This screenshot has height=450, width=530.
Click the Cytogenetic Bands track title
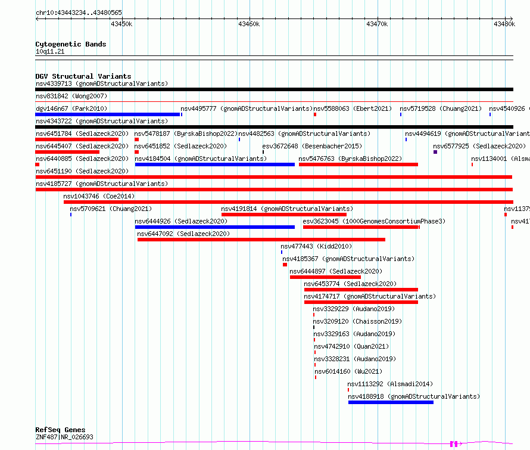[71, 44]
